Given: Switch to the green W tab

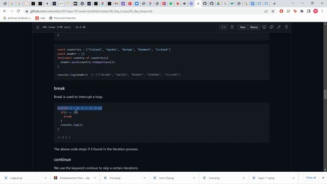Looking at the screenshot, I should 232,4.
